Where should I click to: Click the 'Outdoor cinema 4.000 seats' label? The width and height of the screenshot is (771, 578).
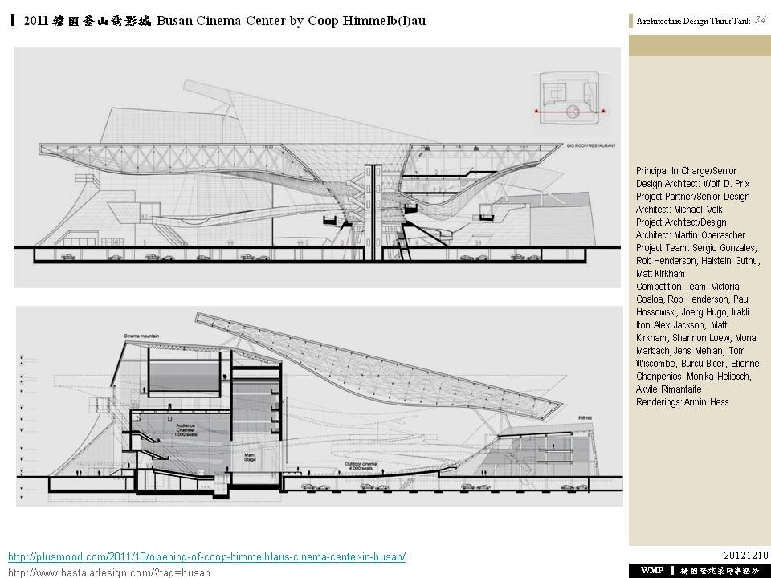tap(361, 466)
